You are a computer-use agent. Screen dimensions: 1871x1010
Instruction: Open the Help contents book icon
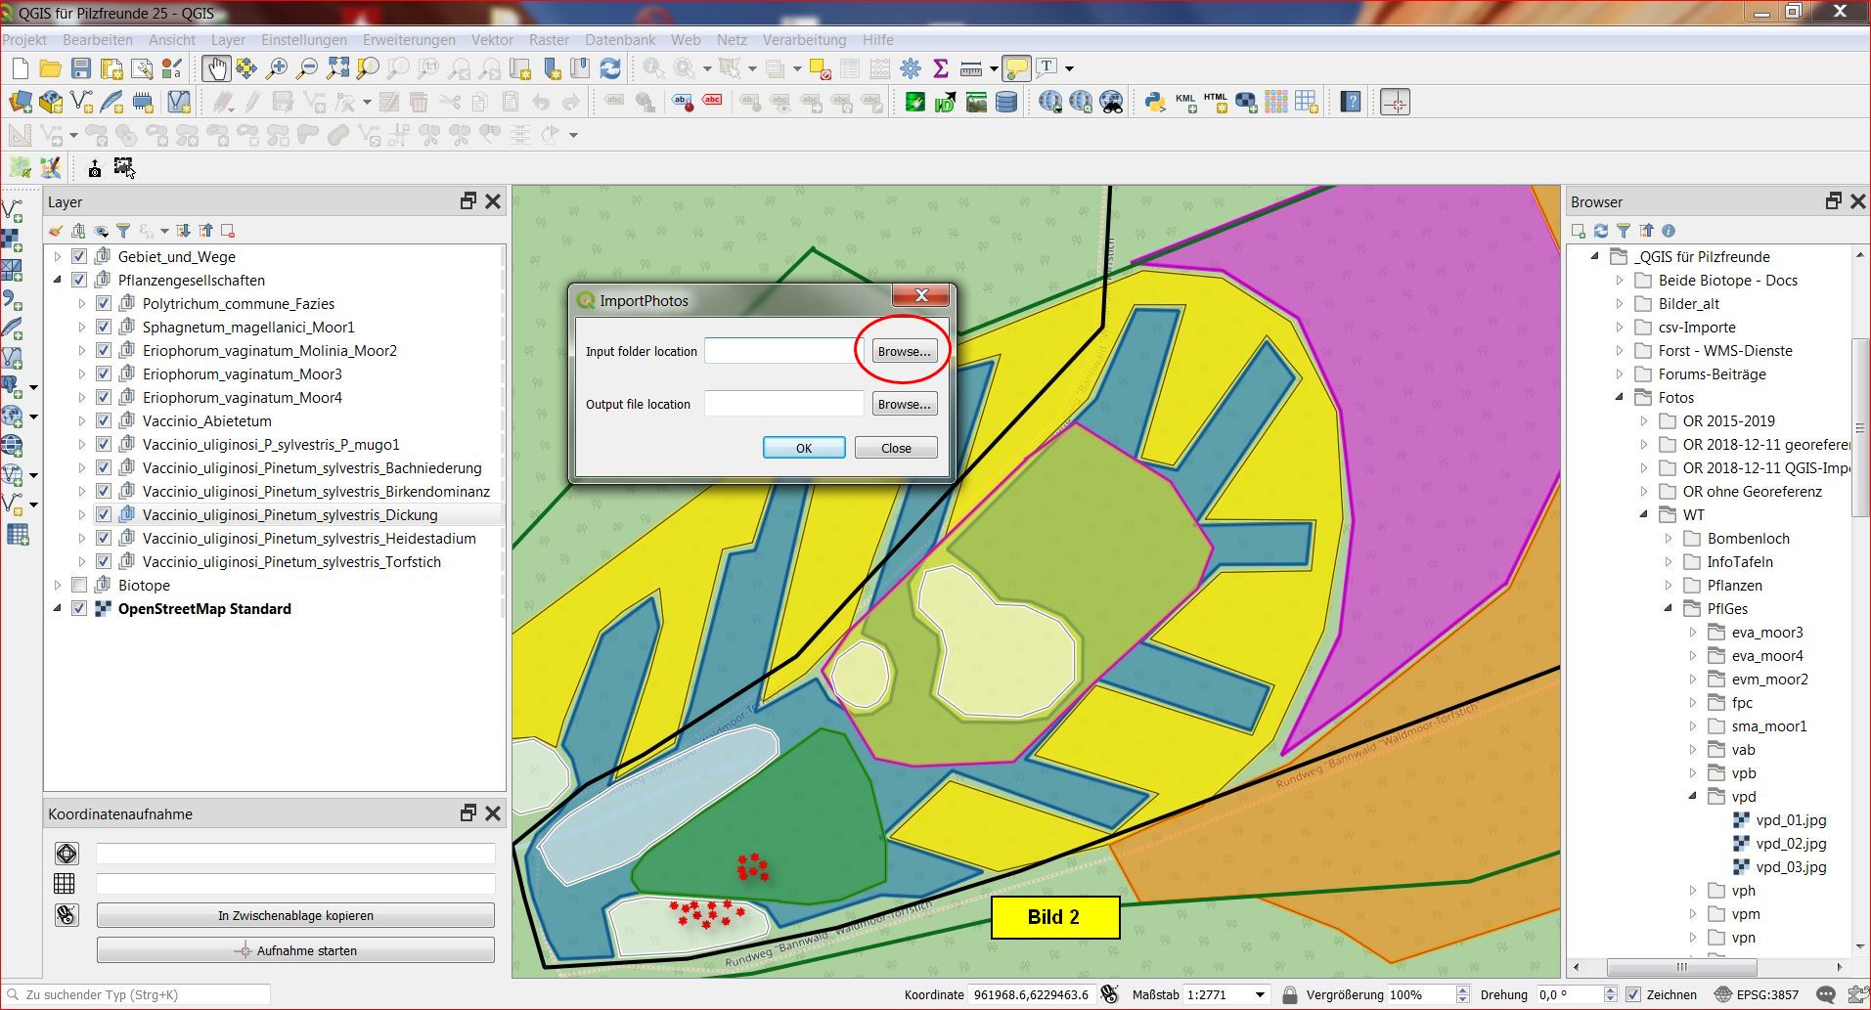1351,103
